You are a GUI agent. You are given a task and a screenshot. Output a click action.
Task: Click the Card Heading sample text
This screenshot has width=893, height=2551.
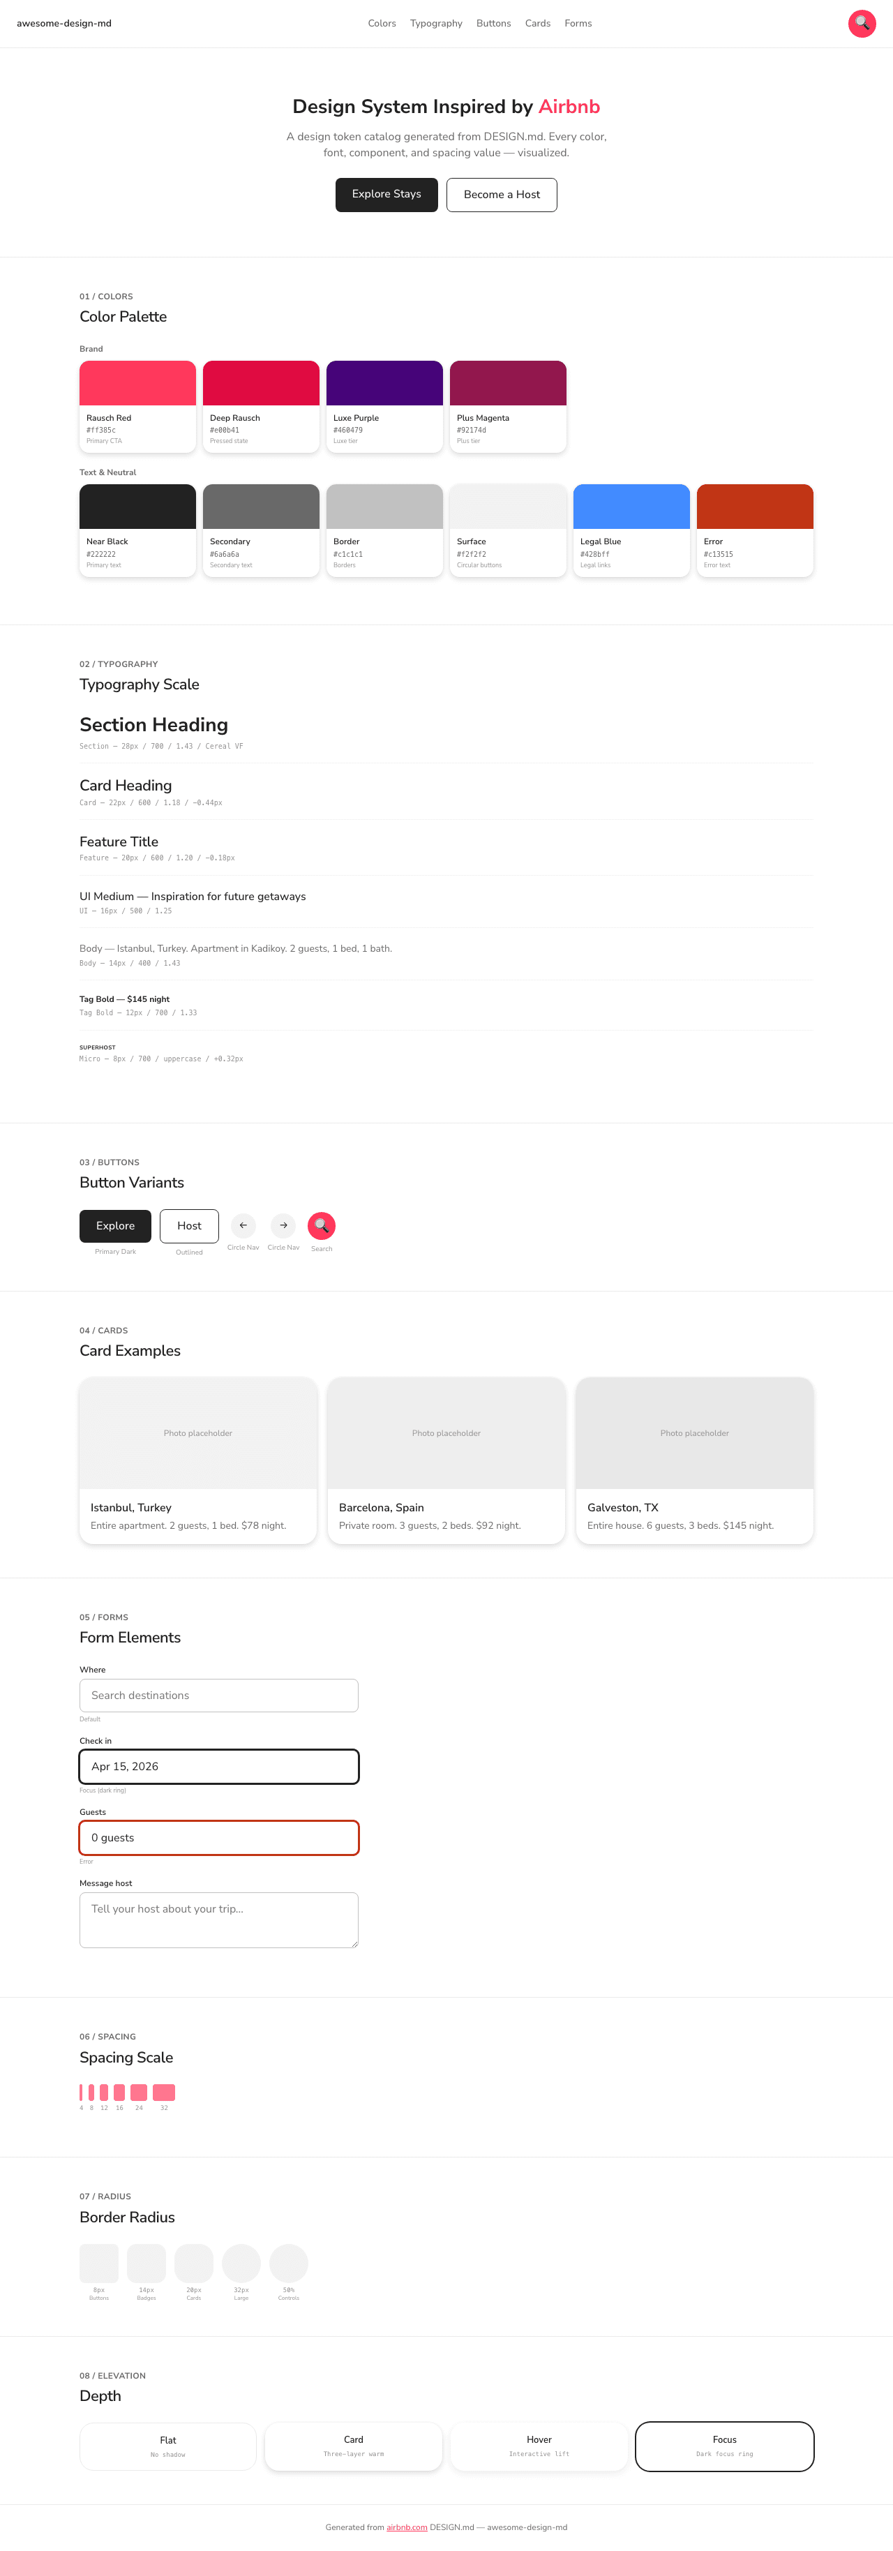126,785
